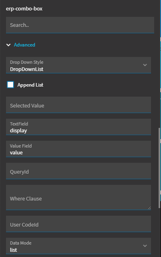Click the erp-combo-box panel title
Viewport: 161px width, 257px height.
pyautogui.click(x=24, y=8)
